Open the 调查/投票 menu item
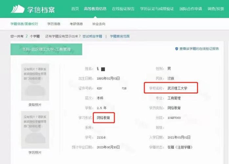 click(216, 9)
